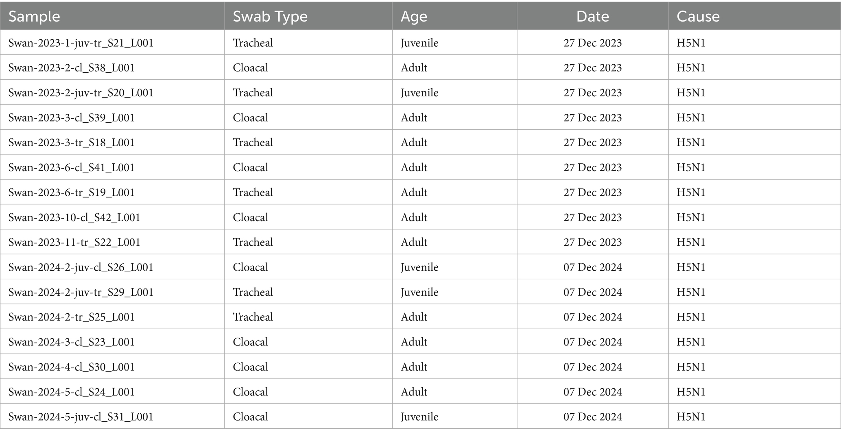
Task: Click the date for Swan-2023-3-cl_S39_L001
Action: [x=592, y=117]
